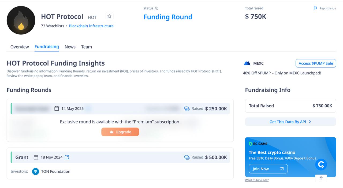Click the 73 Watchlists text

[x=53, y=26]
